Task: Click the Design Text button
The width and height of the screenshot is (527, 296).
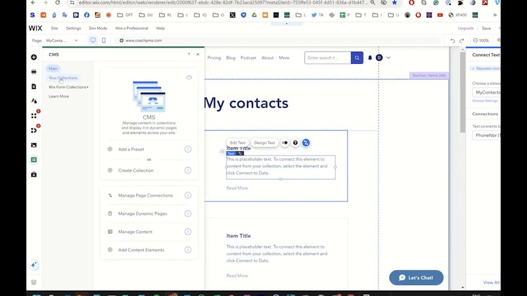Action: coord(264,143)
